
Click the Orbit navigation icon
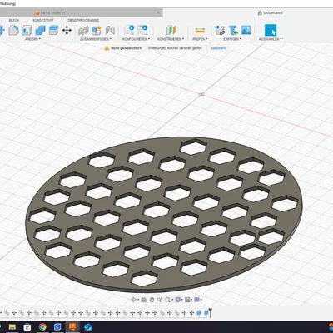click(x=133, y=300)
